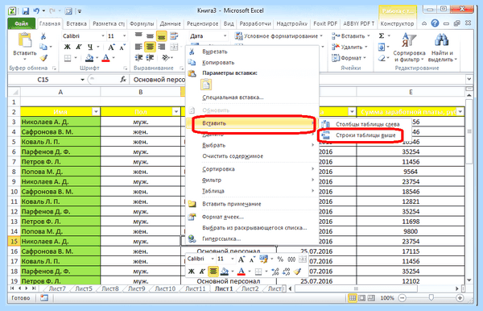
Task: Click the fill color icon in mini toolbar
Action: pyautogui.click(x=225, y=272)
